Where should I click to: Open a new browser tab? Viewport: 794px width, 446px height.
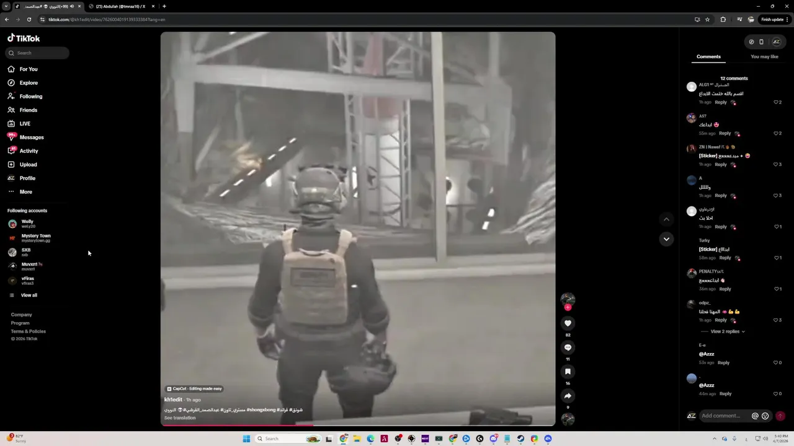pyautogui.click(x=164, y=6)
